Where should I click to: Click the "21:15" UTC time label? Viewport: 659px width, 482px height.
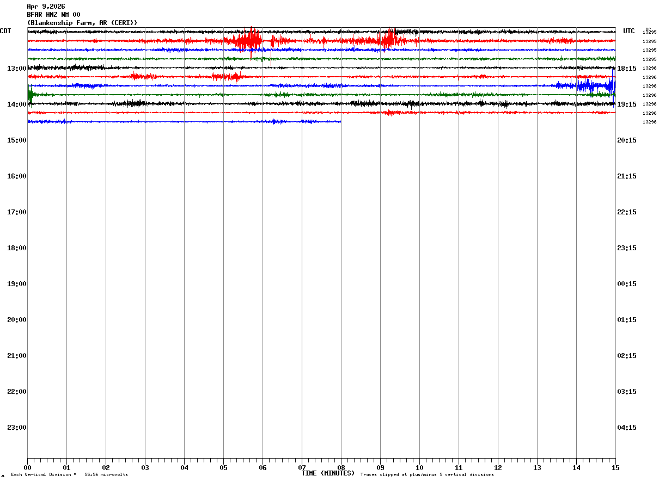[x=627, y=176]
